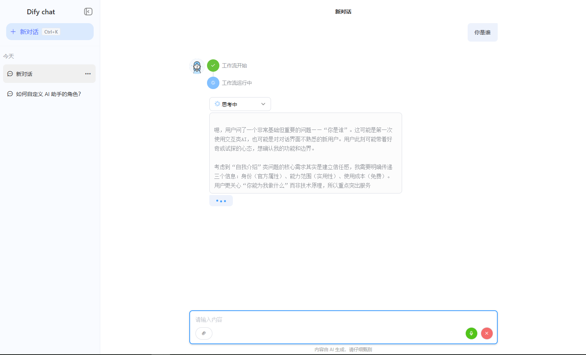
Task: Select the 新对话 conversation in sidebar
Action: pyautogui.click(x=49, y=74)
